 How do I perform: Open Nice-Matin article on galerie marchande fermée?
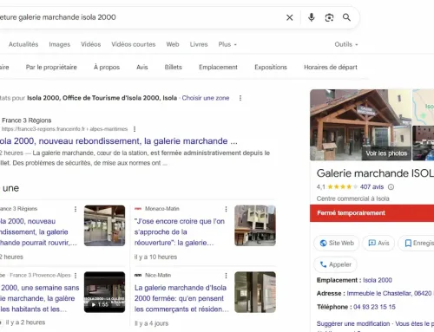[x=181, y=298]
